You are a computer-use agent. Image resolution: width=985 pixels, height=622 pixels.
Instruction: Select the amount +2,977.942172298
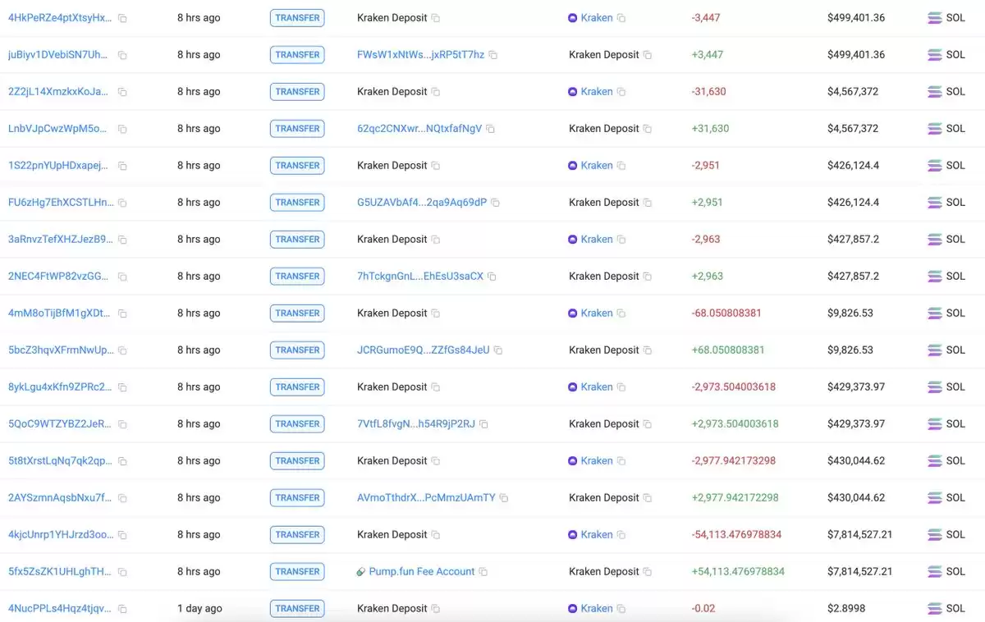735,498
